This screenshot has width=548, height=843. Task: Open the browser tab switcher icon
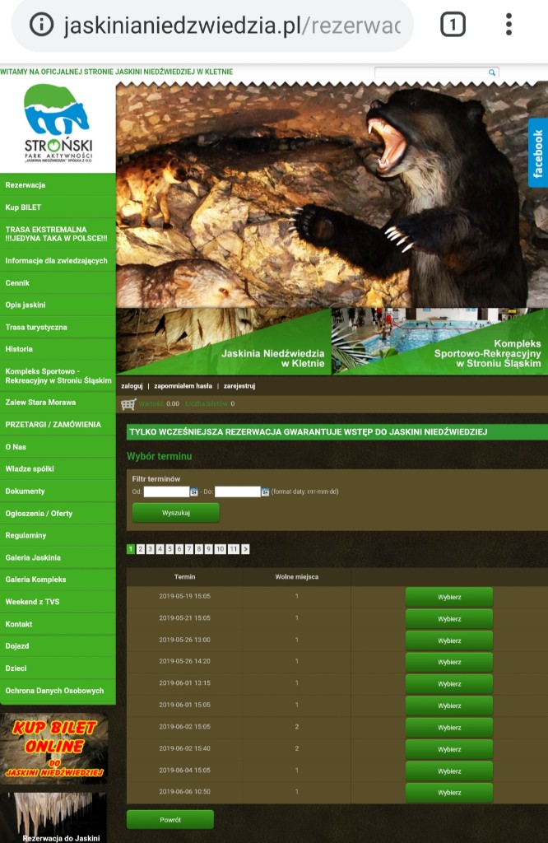(x=453, y=25)
